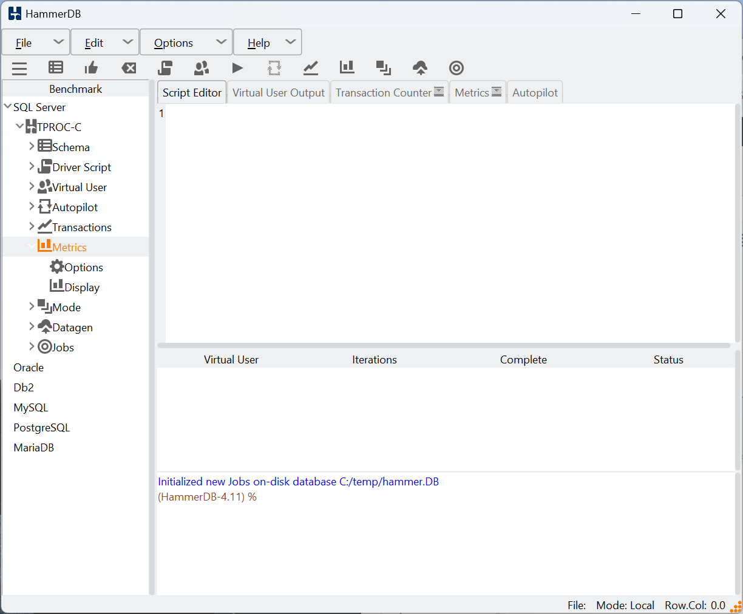Select MySQL in the benchmark tree
743x614 pixels.
coord(30,407)
